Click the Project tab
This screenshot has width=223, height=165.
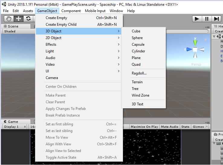(x=218, y=134)
